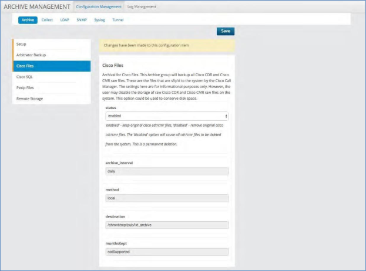Click the destination path field
Image resolution: width=366 pixels, height=271 pixels.
[166, 225]
